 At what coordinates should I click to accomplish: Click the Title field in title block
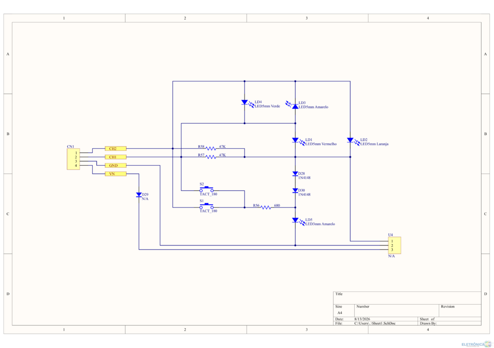pyautogui.click(x=407, y=298)
